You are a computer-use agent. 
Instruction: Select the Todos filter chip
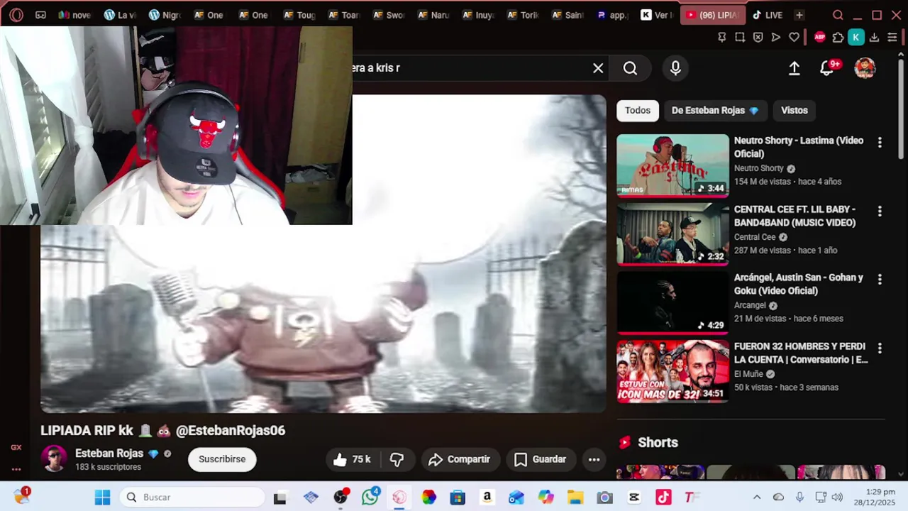click(638, 111)
